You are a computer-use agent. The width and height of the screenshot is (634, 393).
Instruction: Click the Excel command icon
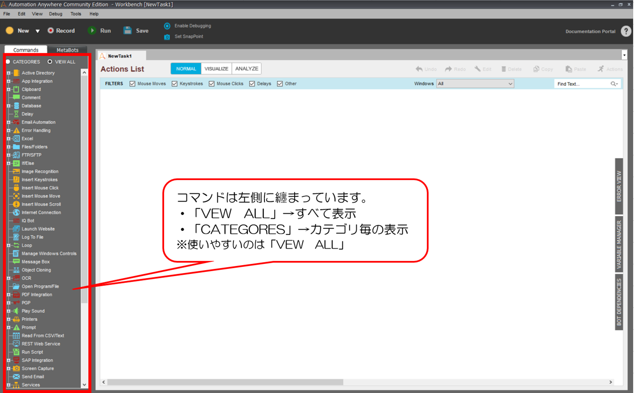16,138
